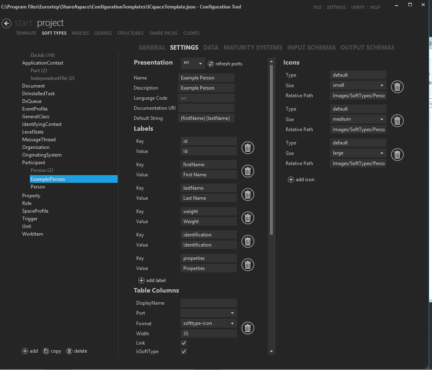Open the Size dropdown set to large
The image size is (432, 370).
click(x=358, y=153)
